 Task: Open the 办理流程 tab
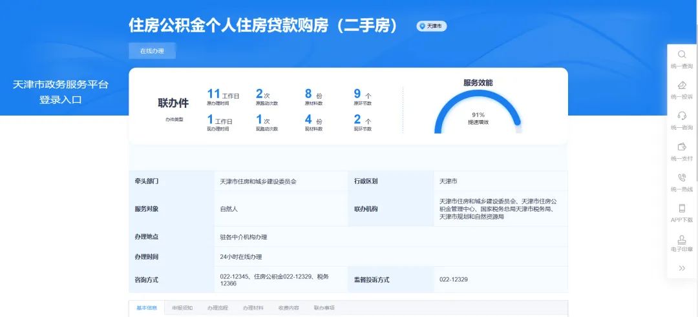pyautogui.click(x=218, y=308)
